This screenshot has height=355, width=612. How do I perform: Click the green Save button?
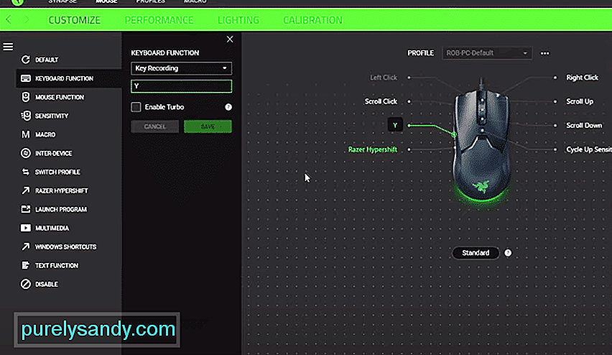[x=208, y=126]
